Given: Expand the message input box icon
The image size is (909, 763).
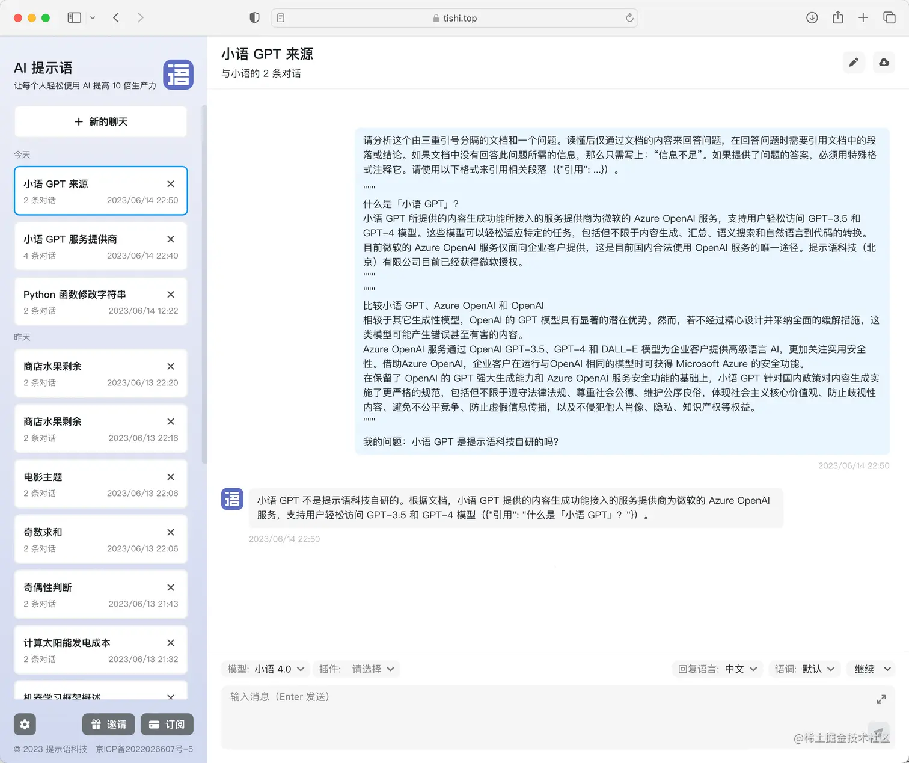Looking at the screenshot, I should coord(881,699).
